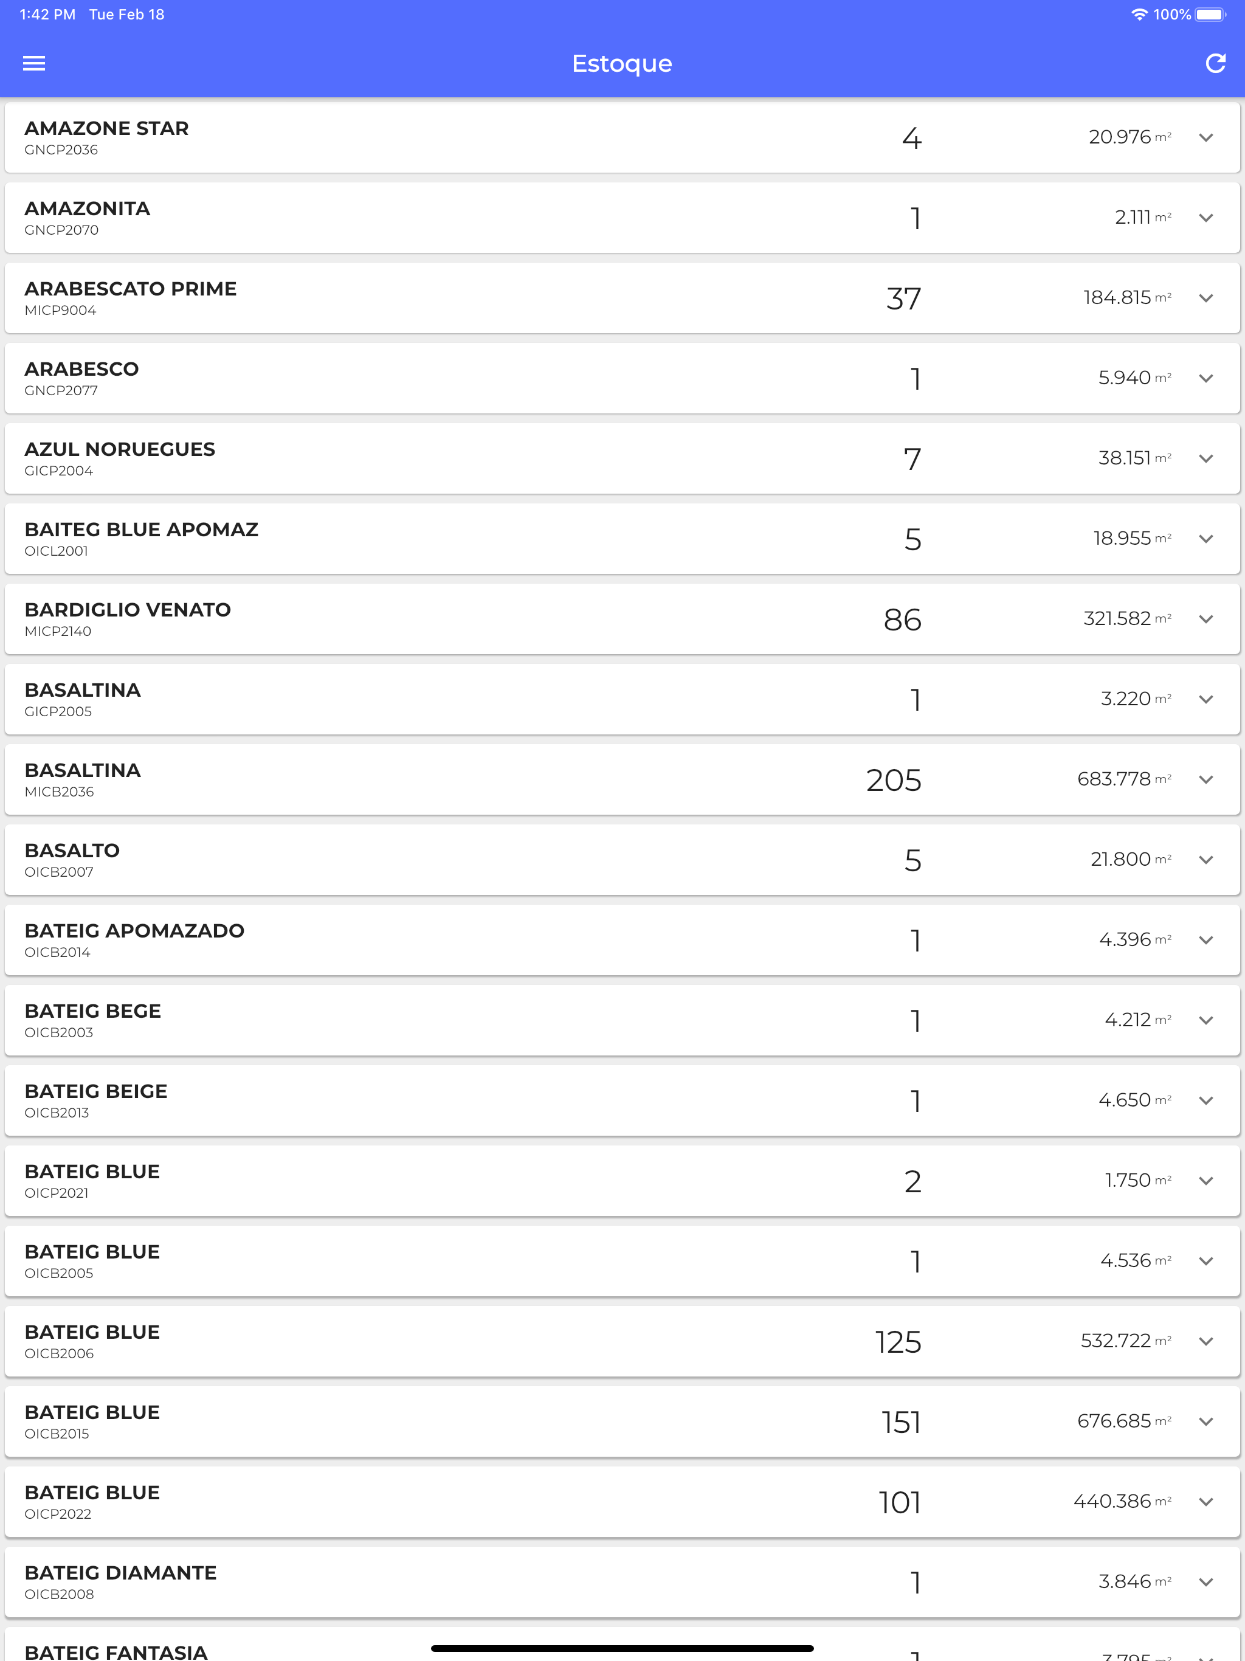Image resolution: width=1245 pixels, height=1661 pixels.
Task: Expand the AMAZONITA row chevron
Action: coord(1206,218)
